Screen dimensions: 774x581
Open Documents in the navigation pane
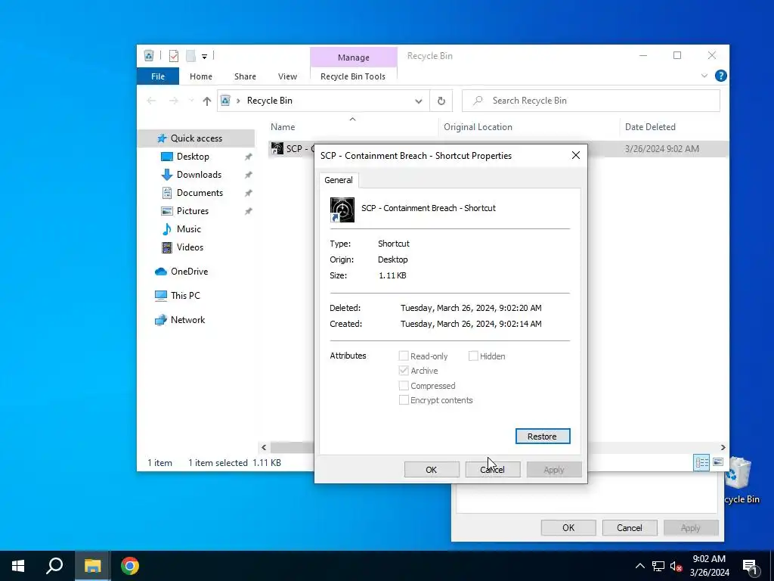click(200, 193)
